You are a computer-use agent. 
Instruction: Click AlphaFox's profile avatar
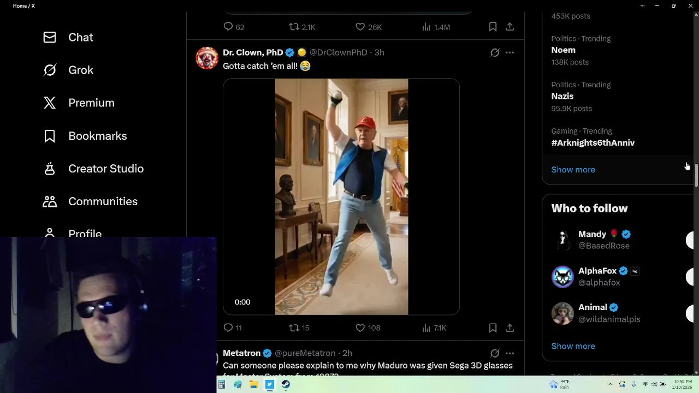[562, 277]
